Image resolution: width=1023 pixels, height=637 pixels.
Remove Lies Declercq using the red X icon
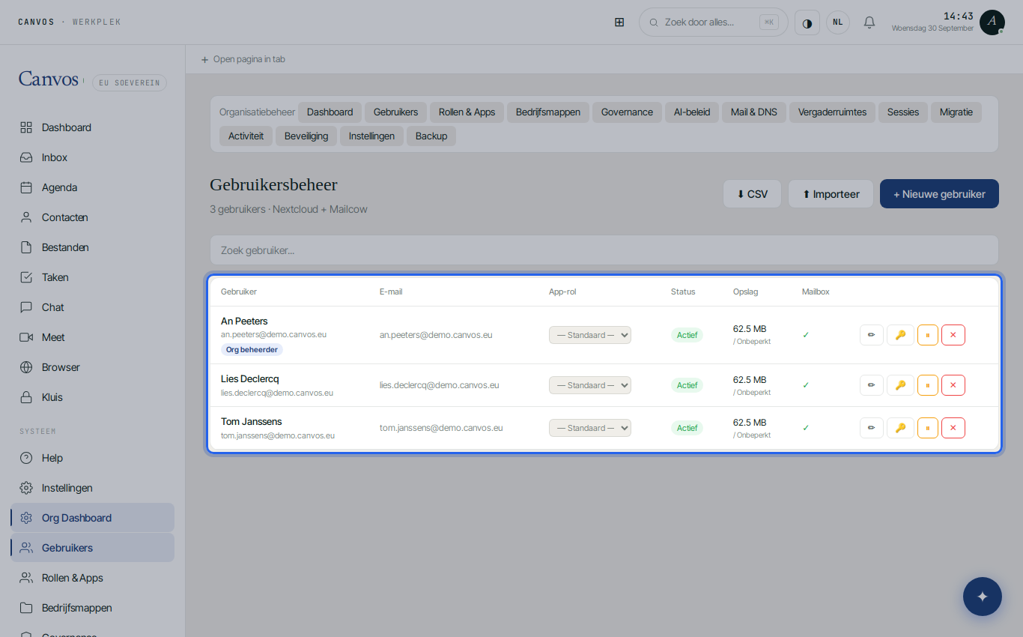point(953,385)
